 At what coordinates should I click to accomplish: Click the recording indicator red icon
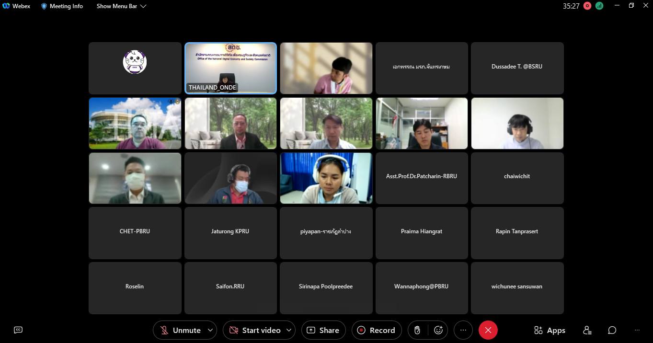pyautogui.click(x=587, y=6)
